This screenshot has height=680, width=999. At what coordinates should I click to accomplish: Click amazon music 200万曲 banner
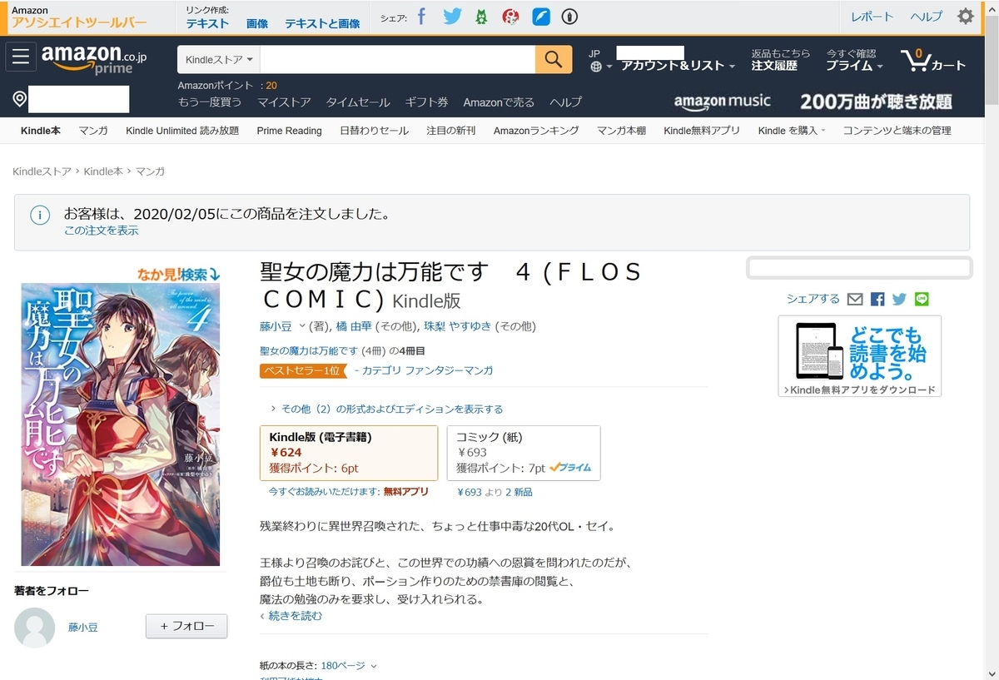813,102
